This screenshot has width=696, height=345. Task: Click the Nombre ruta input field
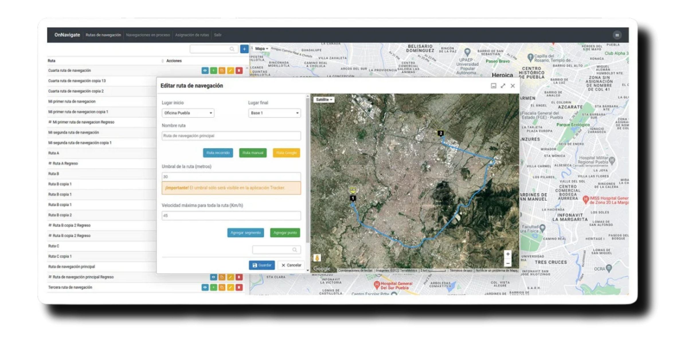[231, 136]
